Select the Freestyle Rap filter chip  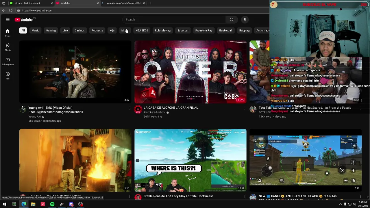204,30
